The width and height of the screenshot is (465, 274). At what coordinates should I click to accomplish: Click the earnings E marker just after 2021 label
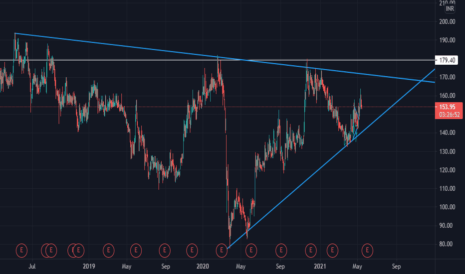click(x=332, y=251)
